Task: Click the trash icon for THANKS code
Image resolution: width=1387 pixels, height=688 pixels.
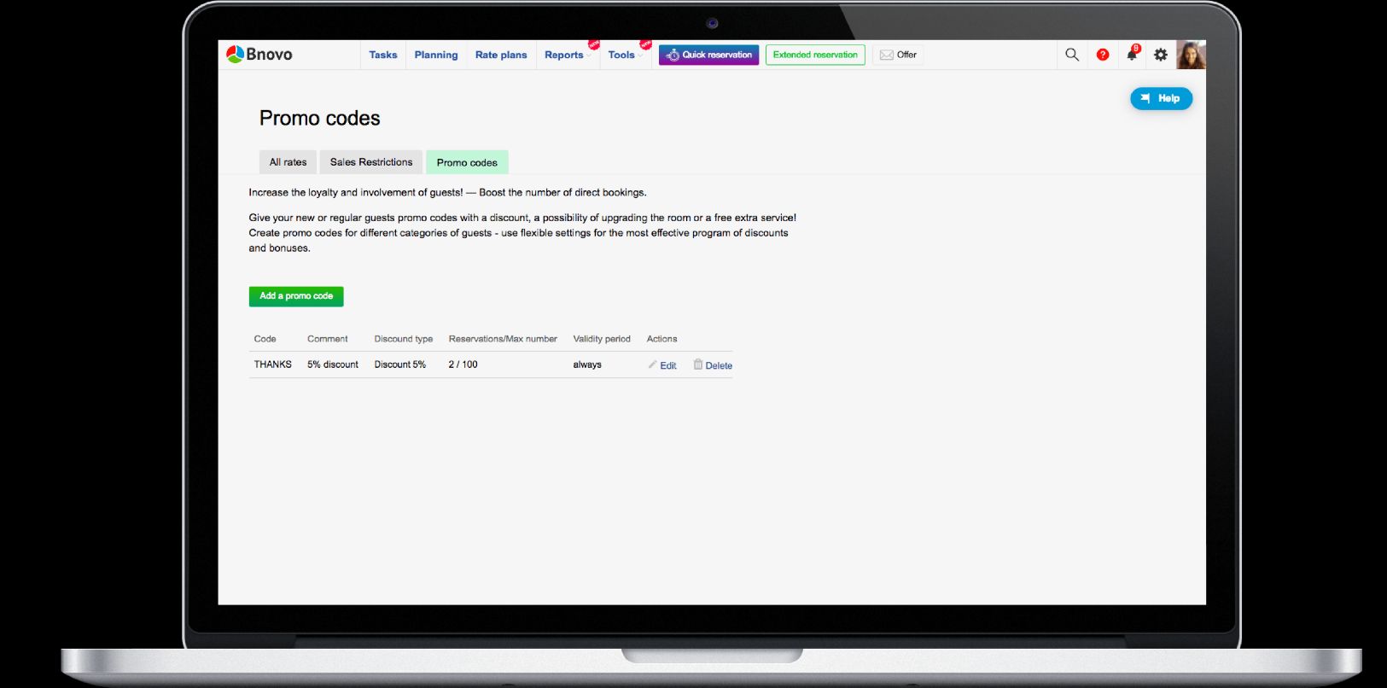Action: point(698,364)
